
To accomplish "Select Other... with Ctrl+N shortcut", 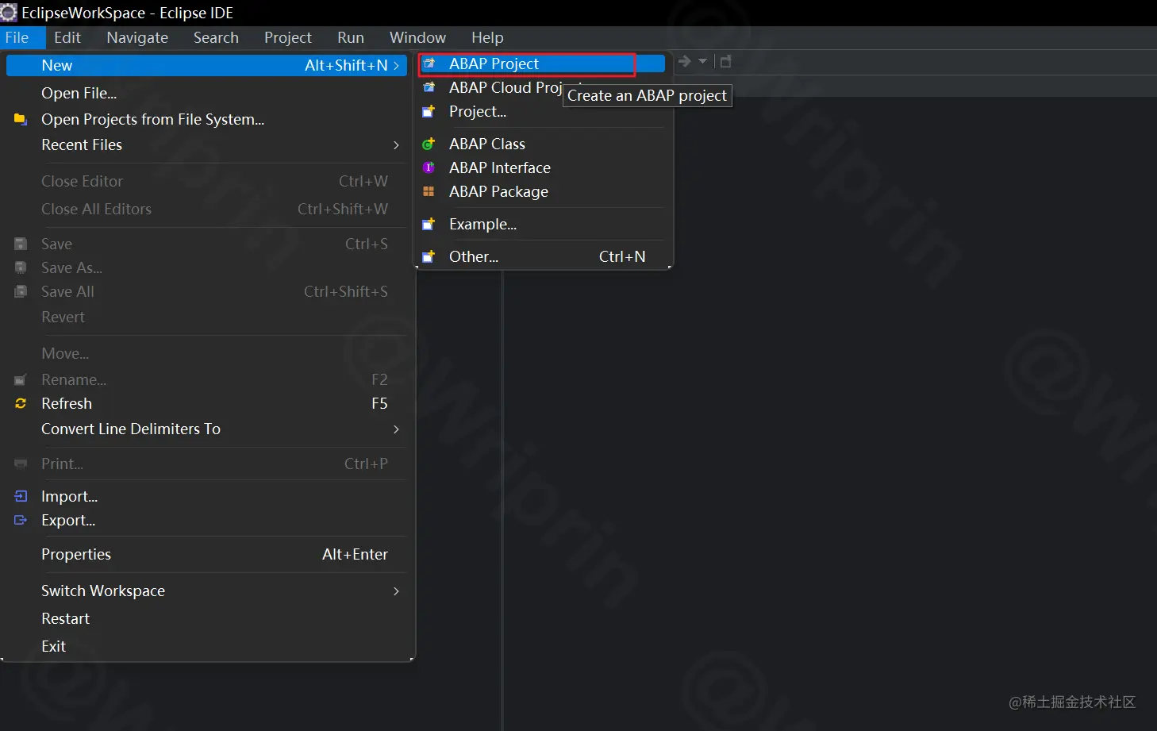I will coord(542,256).
